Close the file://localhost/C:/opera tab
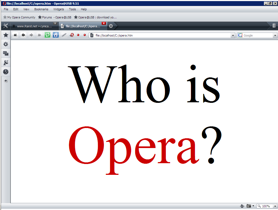Viewport: 278px width, 210px height. click(104, 24)
